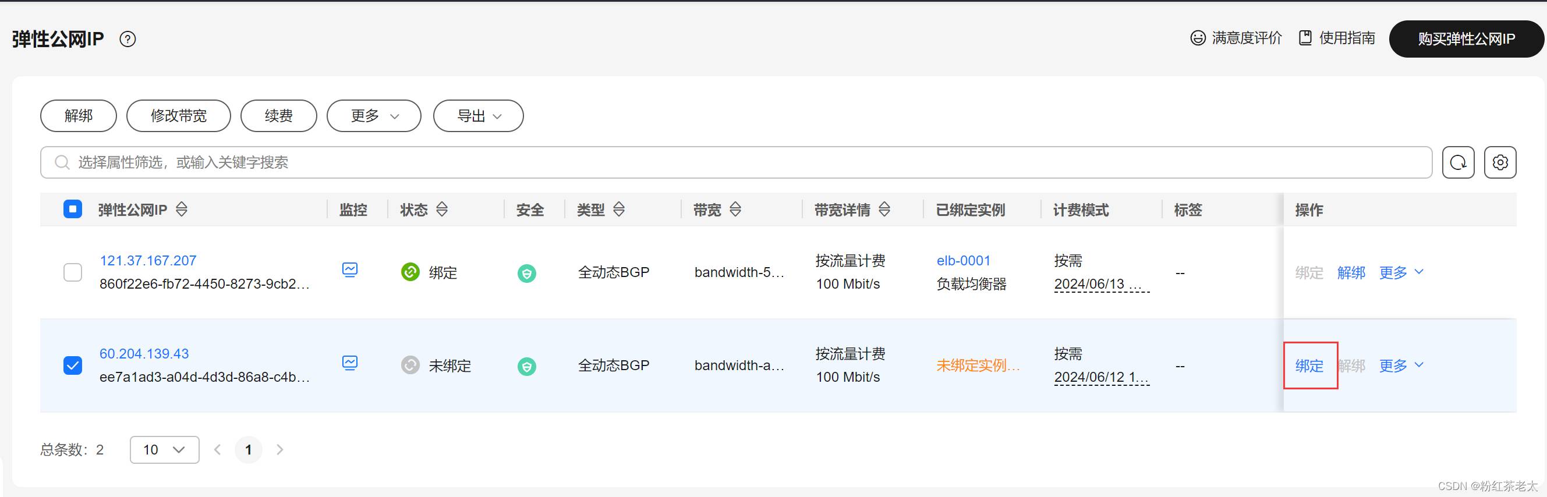1547x497 pixels.
Task: Uncheck the 60.204.139.43 row checkbox
Action: pyautogui.click(x=73, y=365)
